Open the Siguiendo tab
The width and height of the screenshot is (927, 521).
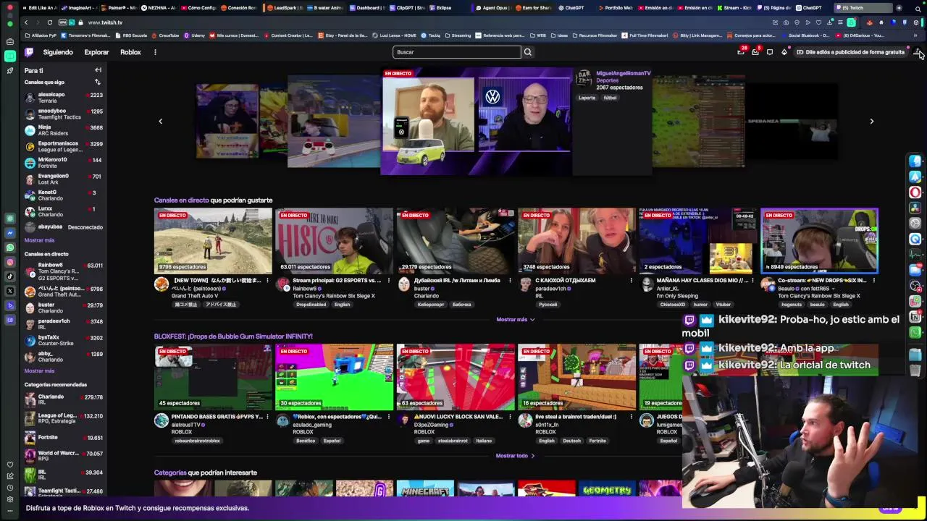pos(58,52)
